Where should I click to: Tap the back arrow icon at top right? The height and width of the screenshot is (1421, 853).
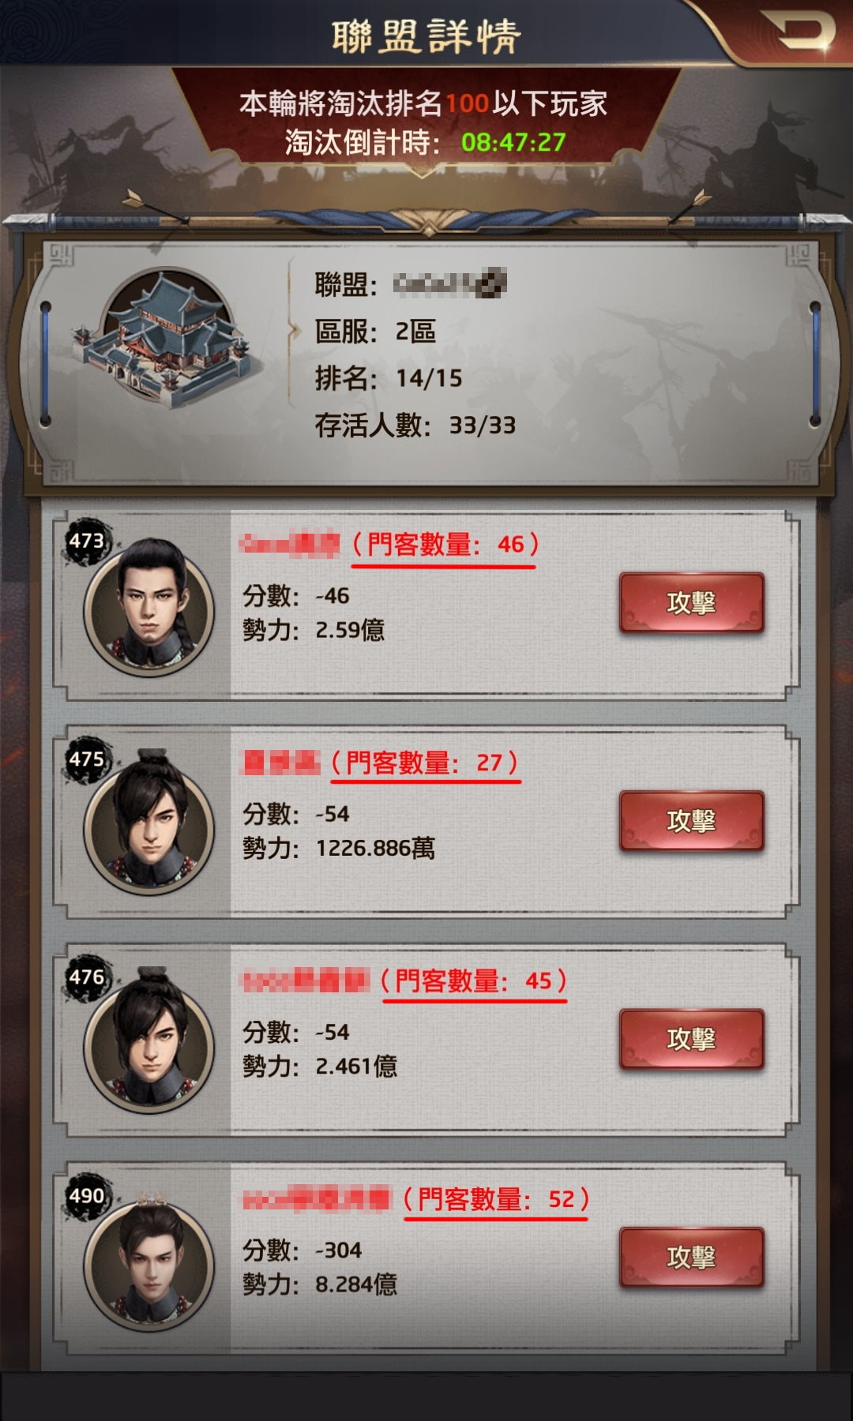798,32
